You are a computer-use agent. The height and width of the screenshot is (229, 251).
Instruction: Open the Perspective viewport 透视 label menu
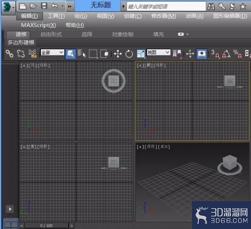(150, 147)
